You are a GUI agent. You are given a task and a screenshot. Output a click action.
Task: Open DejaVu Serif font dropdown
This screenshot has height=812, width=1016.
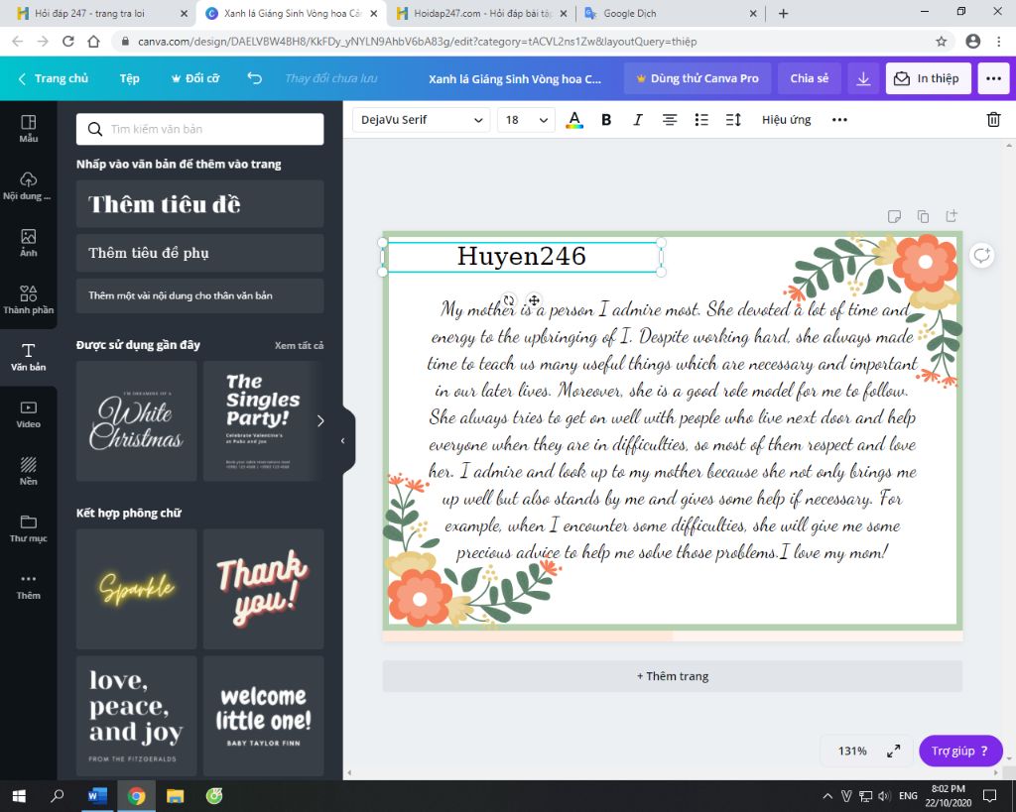point(421,120)
